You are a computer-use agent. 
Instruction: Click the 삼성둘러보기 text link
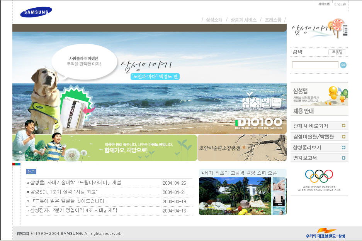pyautogui.click(x=307, y=147)
